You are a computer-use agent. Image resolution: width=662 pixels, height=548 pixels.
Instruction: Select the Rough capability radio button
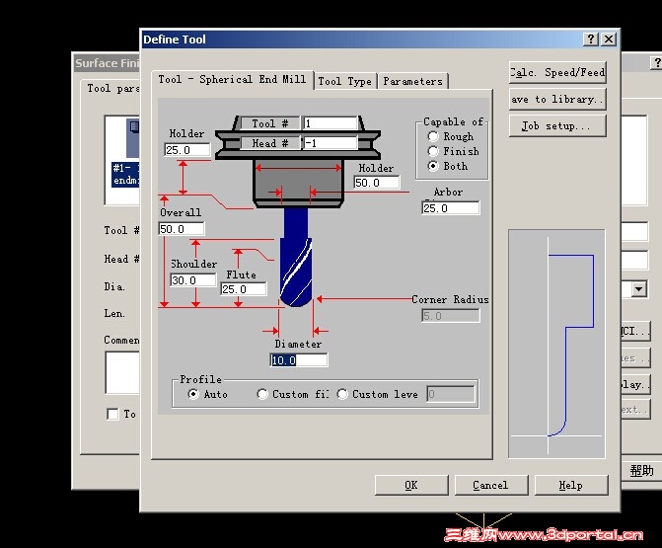coord(433,136)
